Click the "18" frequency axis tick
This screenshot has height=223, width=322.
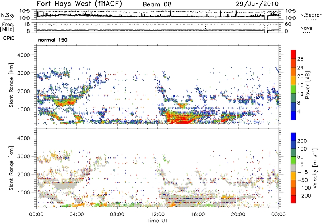point(27,24)
